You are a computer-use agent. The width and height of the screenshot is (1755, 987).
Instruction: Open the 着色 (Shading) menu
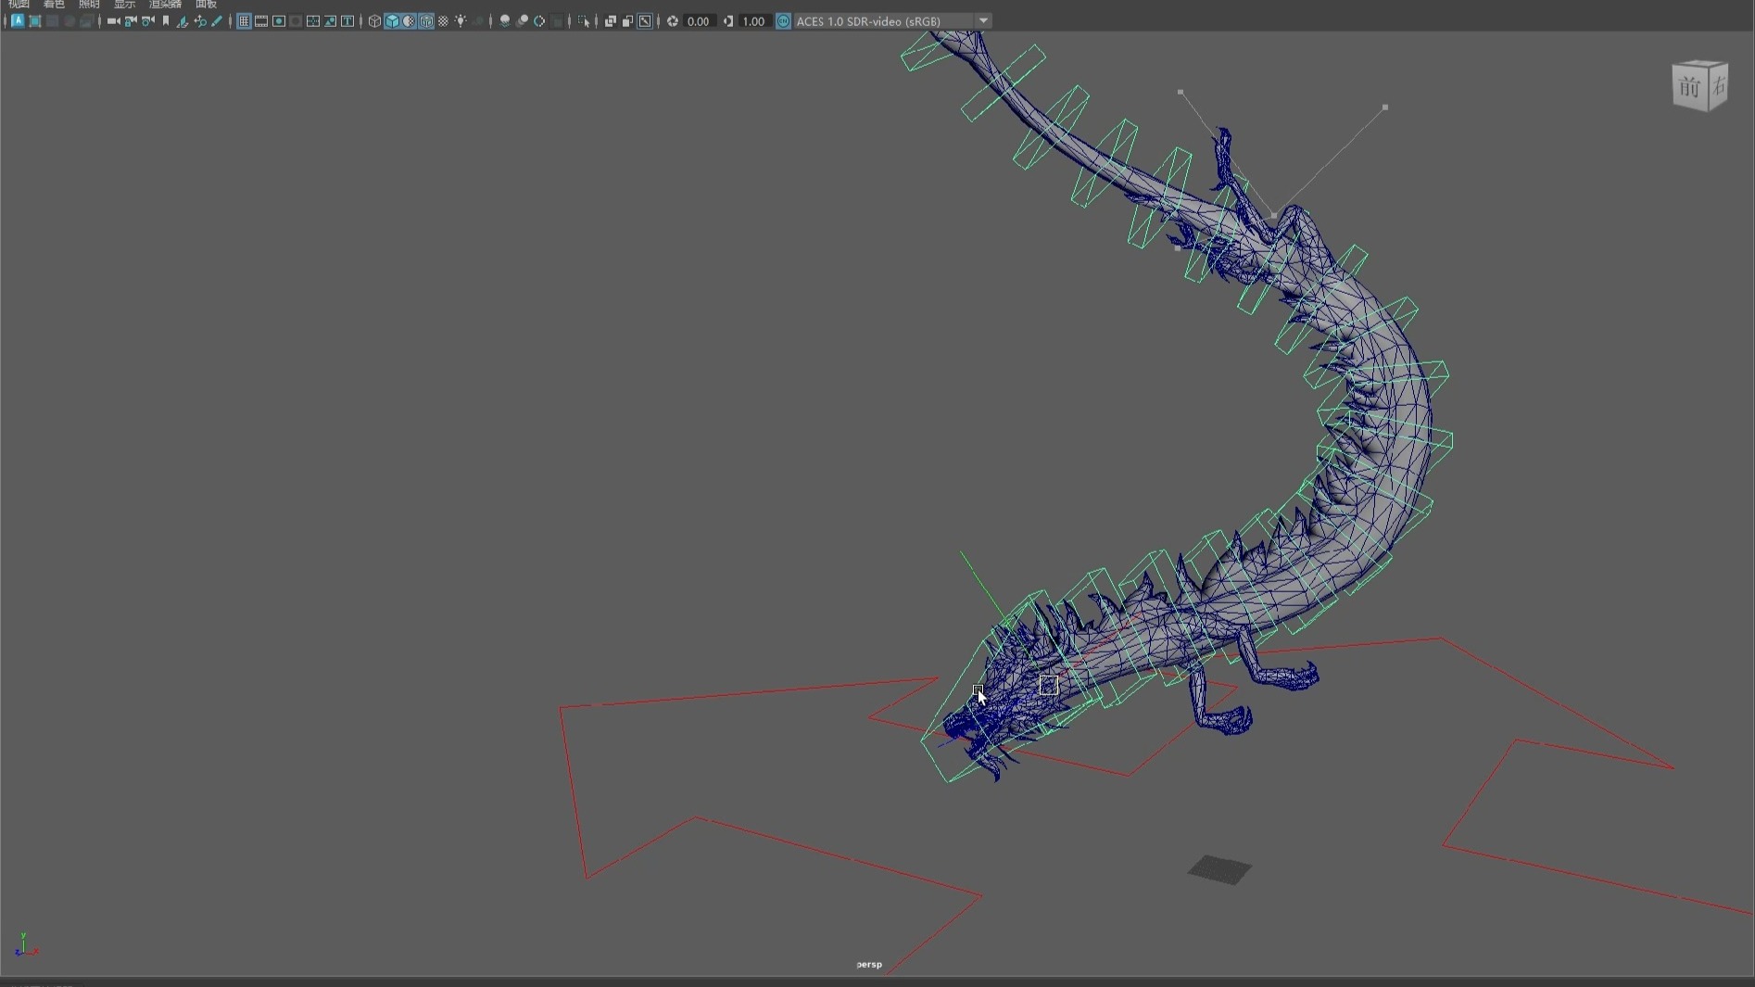click(x=54, y=5)
